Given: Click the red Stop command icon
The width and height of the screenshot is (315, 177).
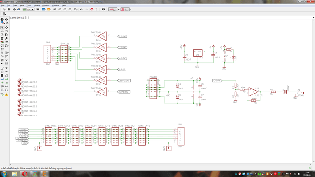Looking at the screenshot, I should [x=92, y=10].
